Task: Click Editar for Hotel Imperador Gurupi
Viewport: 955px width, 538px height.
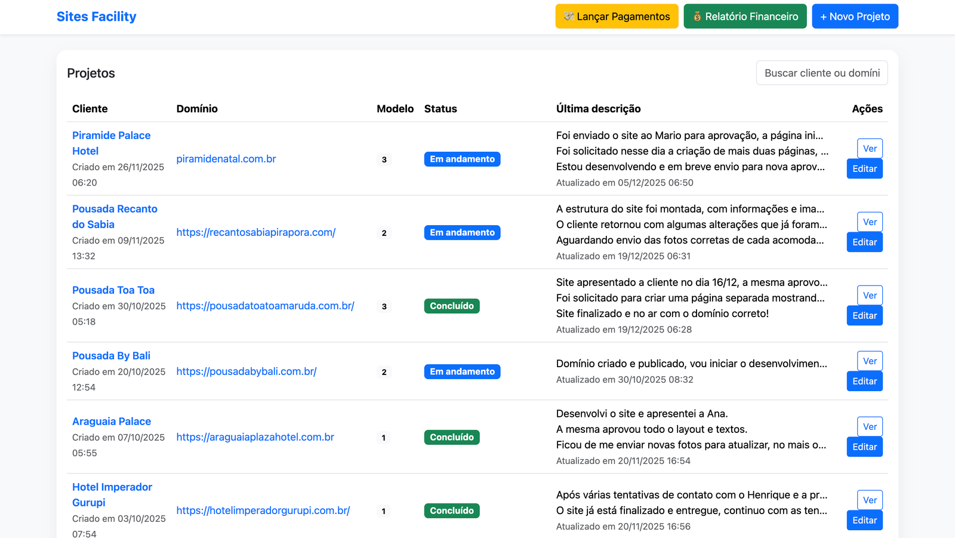Action: 864,520
